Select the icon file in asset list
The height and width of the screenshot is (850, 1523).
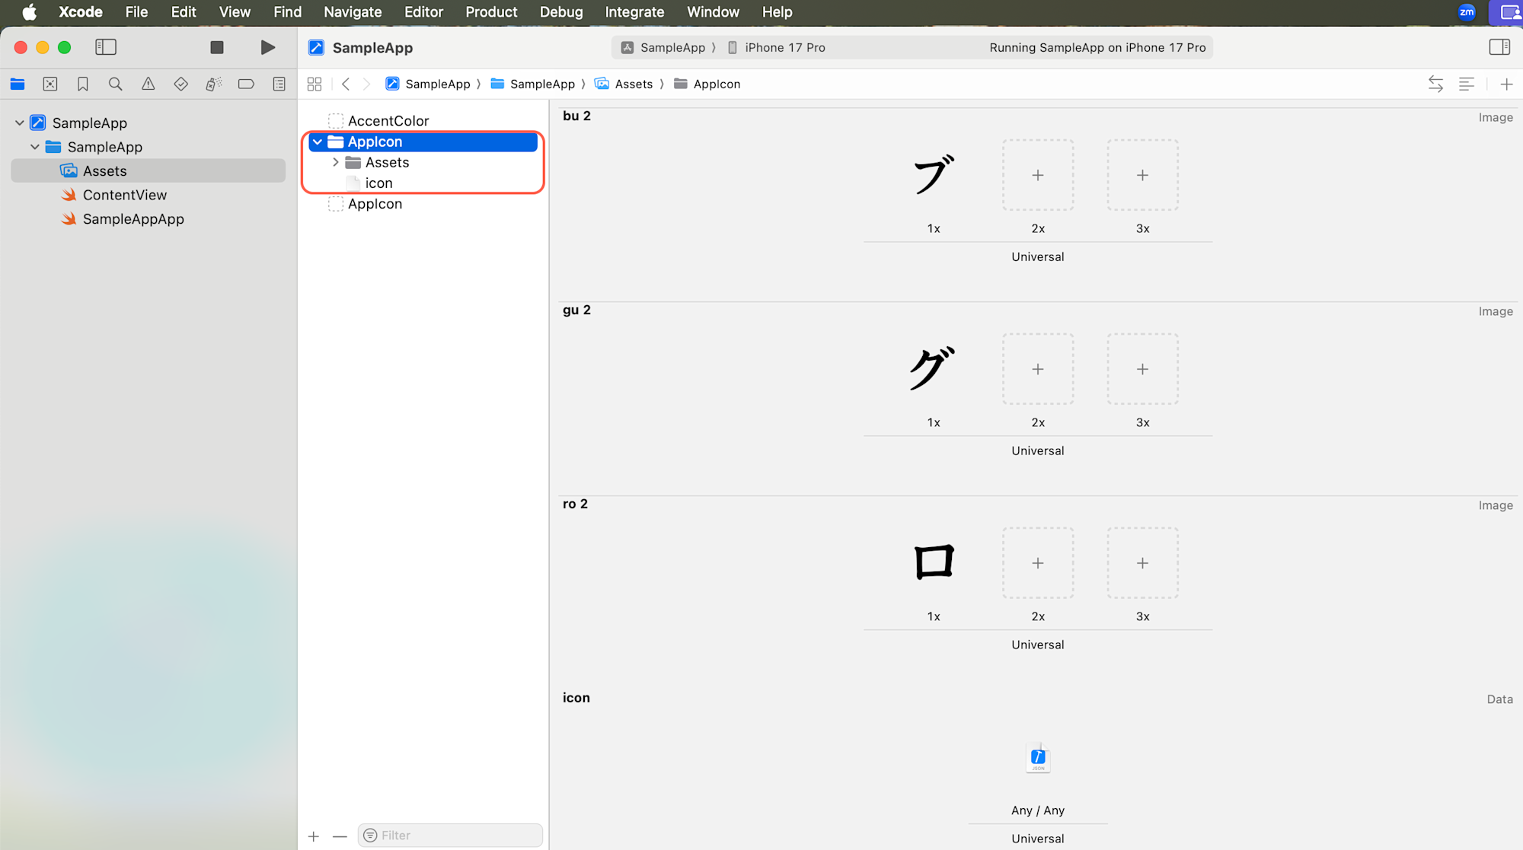379,183
